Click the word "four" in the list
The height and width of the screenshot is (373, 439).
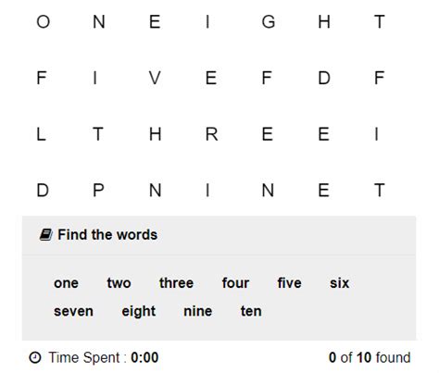click(235, 283)
